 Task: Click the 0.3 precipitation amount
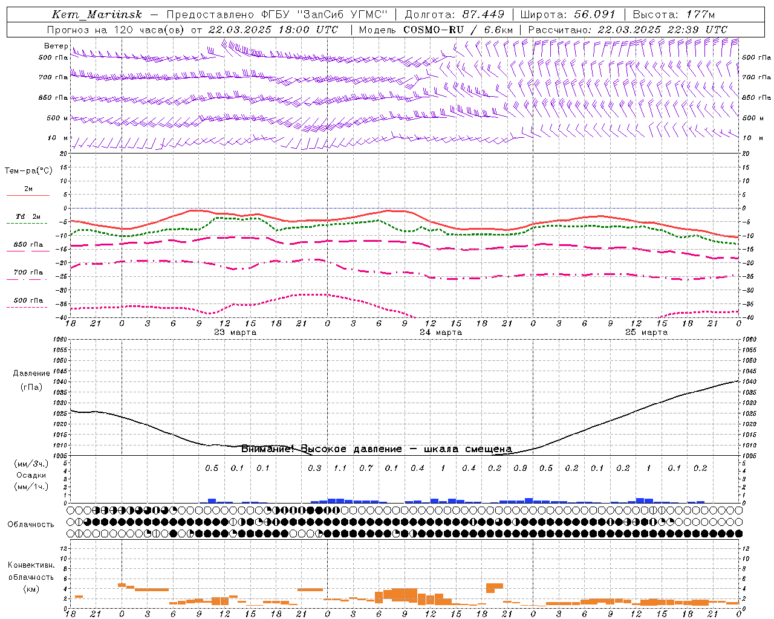[315, 468]
